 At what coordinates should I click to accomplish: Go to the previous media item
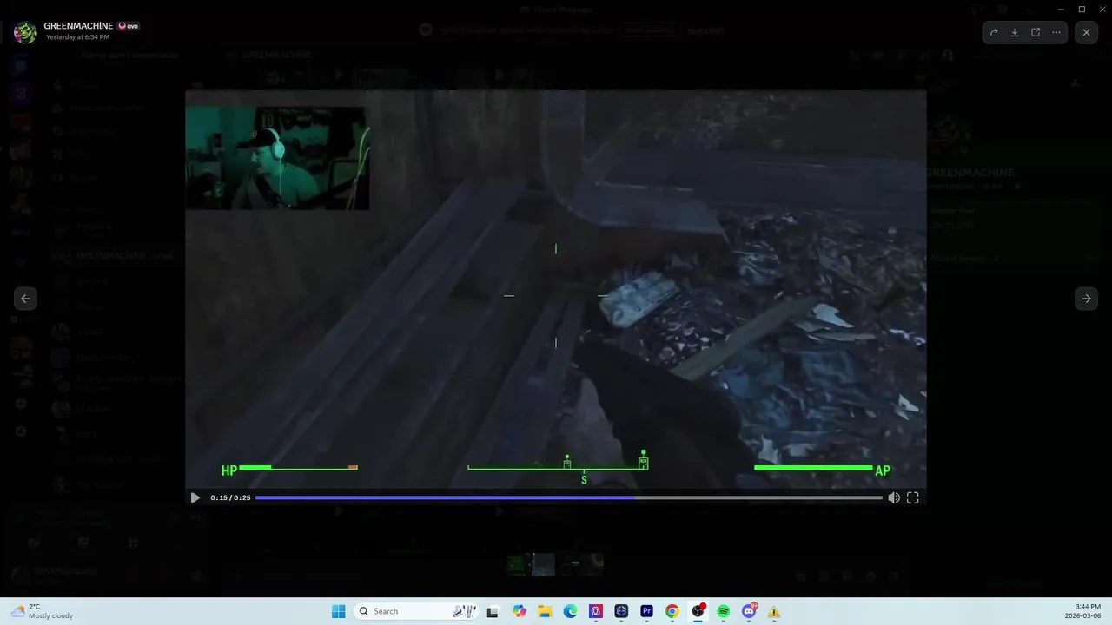(x=25, y=299)
